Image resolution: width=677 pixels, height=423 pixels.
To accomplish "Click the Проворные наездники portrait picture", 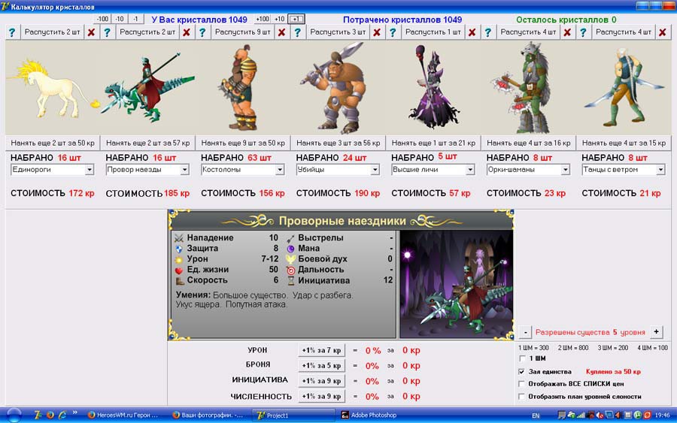I will [x=457, y=284].
